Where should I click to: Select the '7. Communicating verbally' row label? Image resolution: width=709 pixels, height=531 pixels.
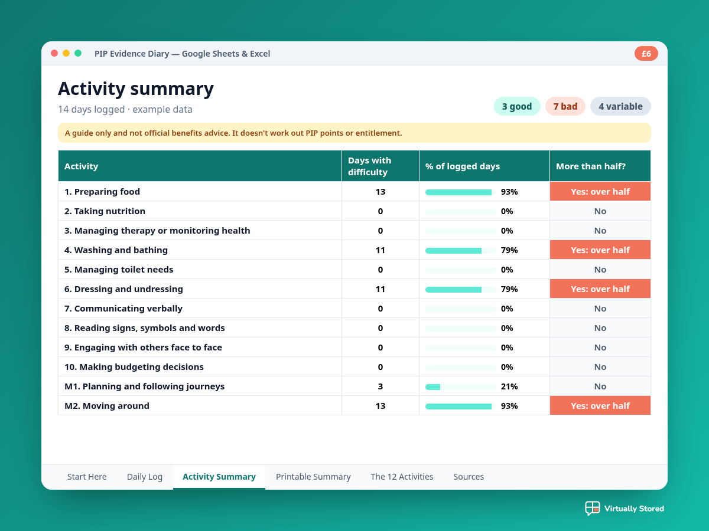(x=123, y=309)
